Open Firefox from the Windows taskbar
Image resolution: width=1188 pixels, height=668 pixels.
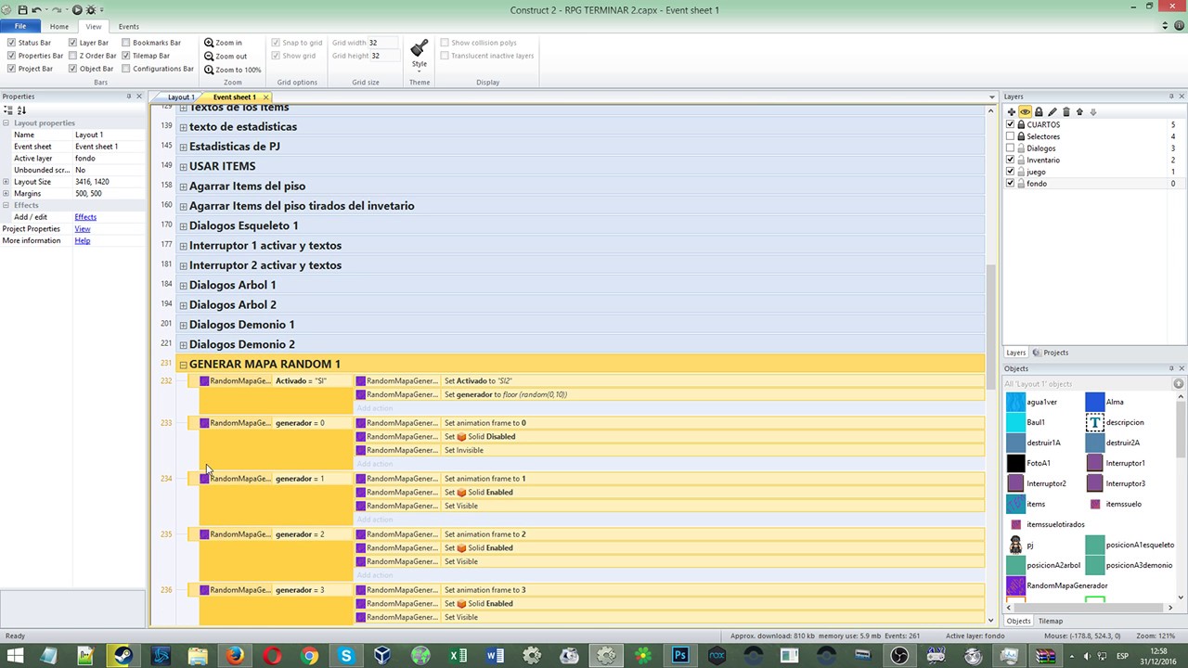(235, 656)
